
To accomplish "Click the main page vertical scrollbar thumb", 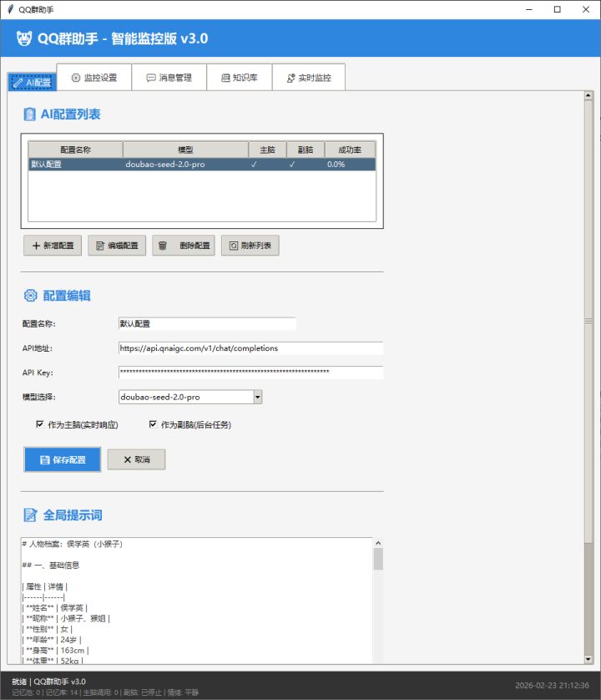I will (588, 321).
